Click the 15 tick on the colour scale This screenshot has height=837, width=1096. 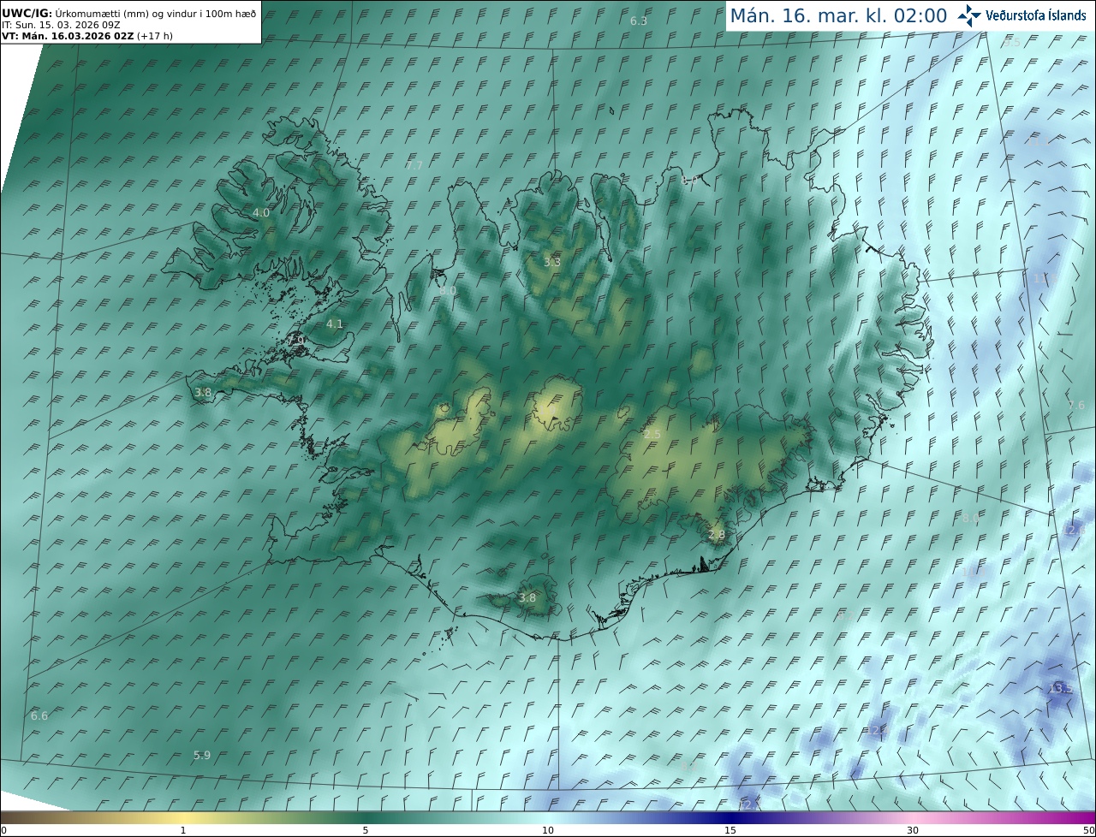[730, 830]
